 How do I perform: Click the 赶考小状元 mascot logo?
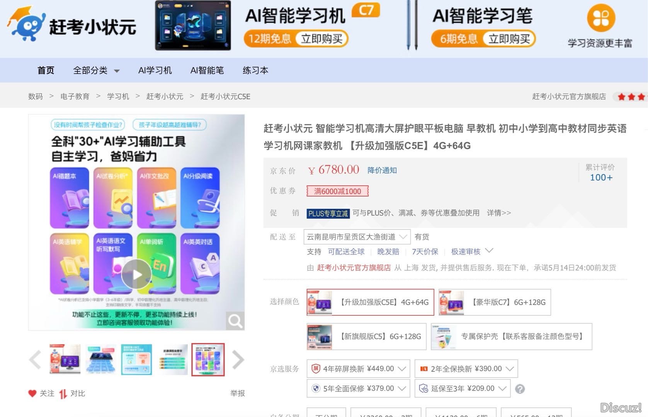click(26, 24)
